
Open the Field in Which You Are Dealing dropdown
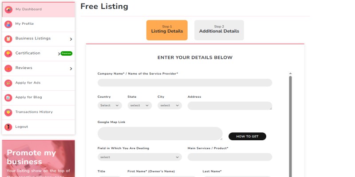pyautogui.click(x=139, y=157)
